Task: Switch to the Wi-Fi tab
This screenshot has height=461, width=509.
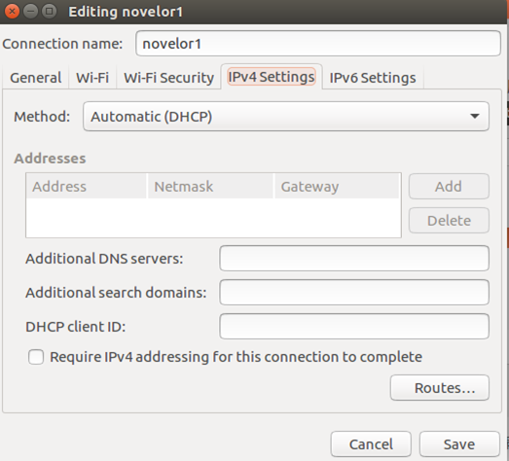Action: (92, 78)
